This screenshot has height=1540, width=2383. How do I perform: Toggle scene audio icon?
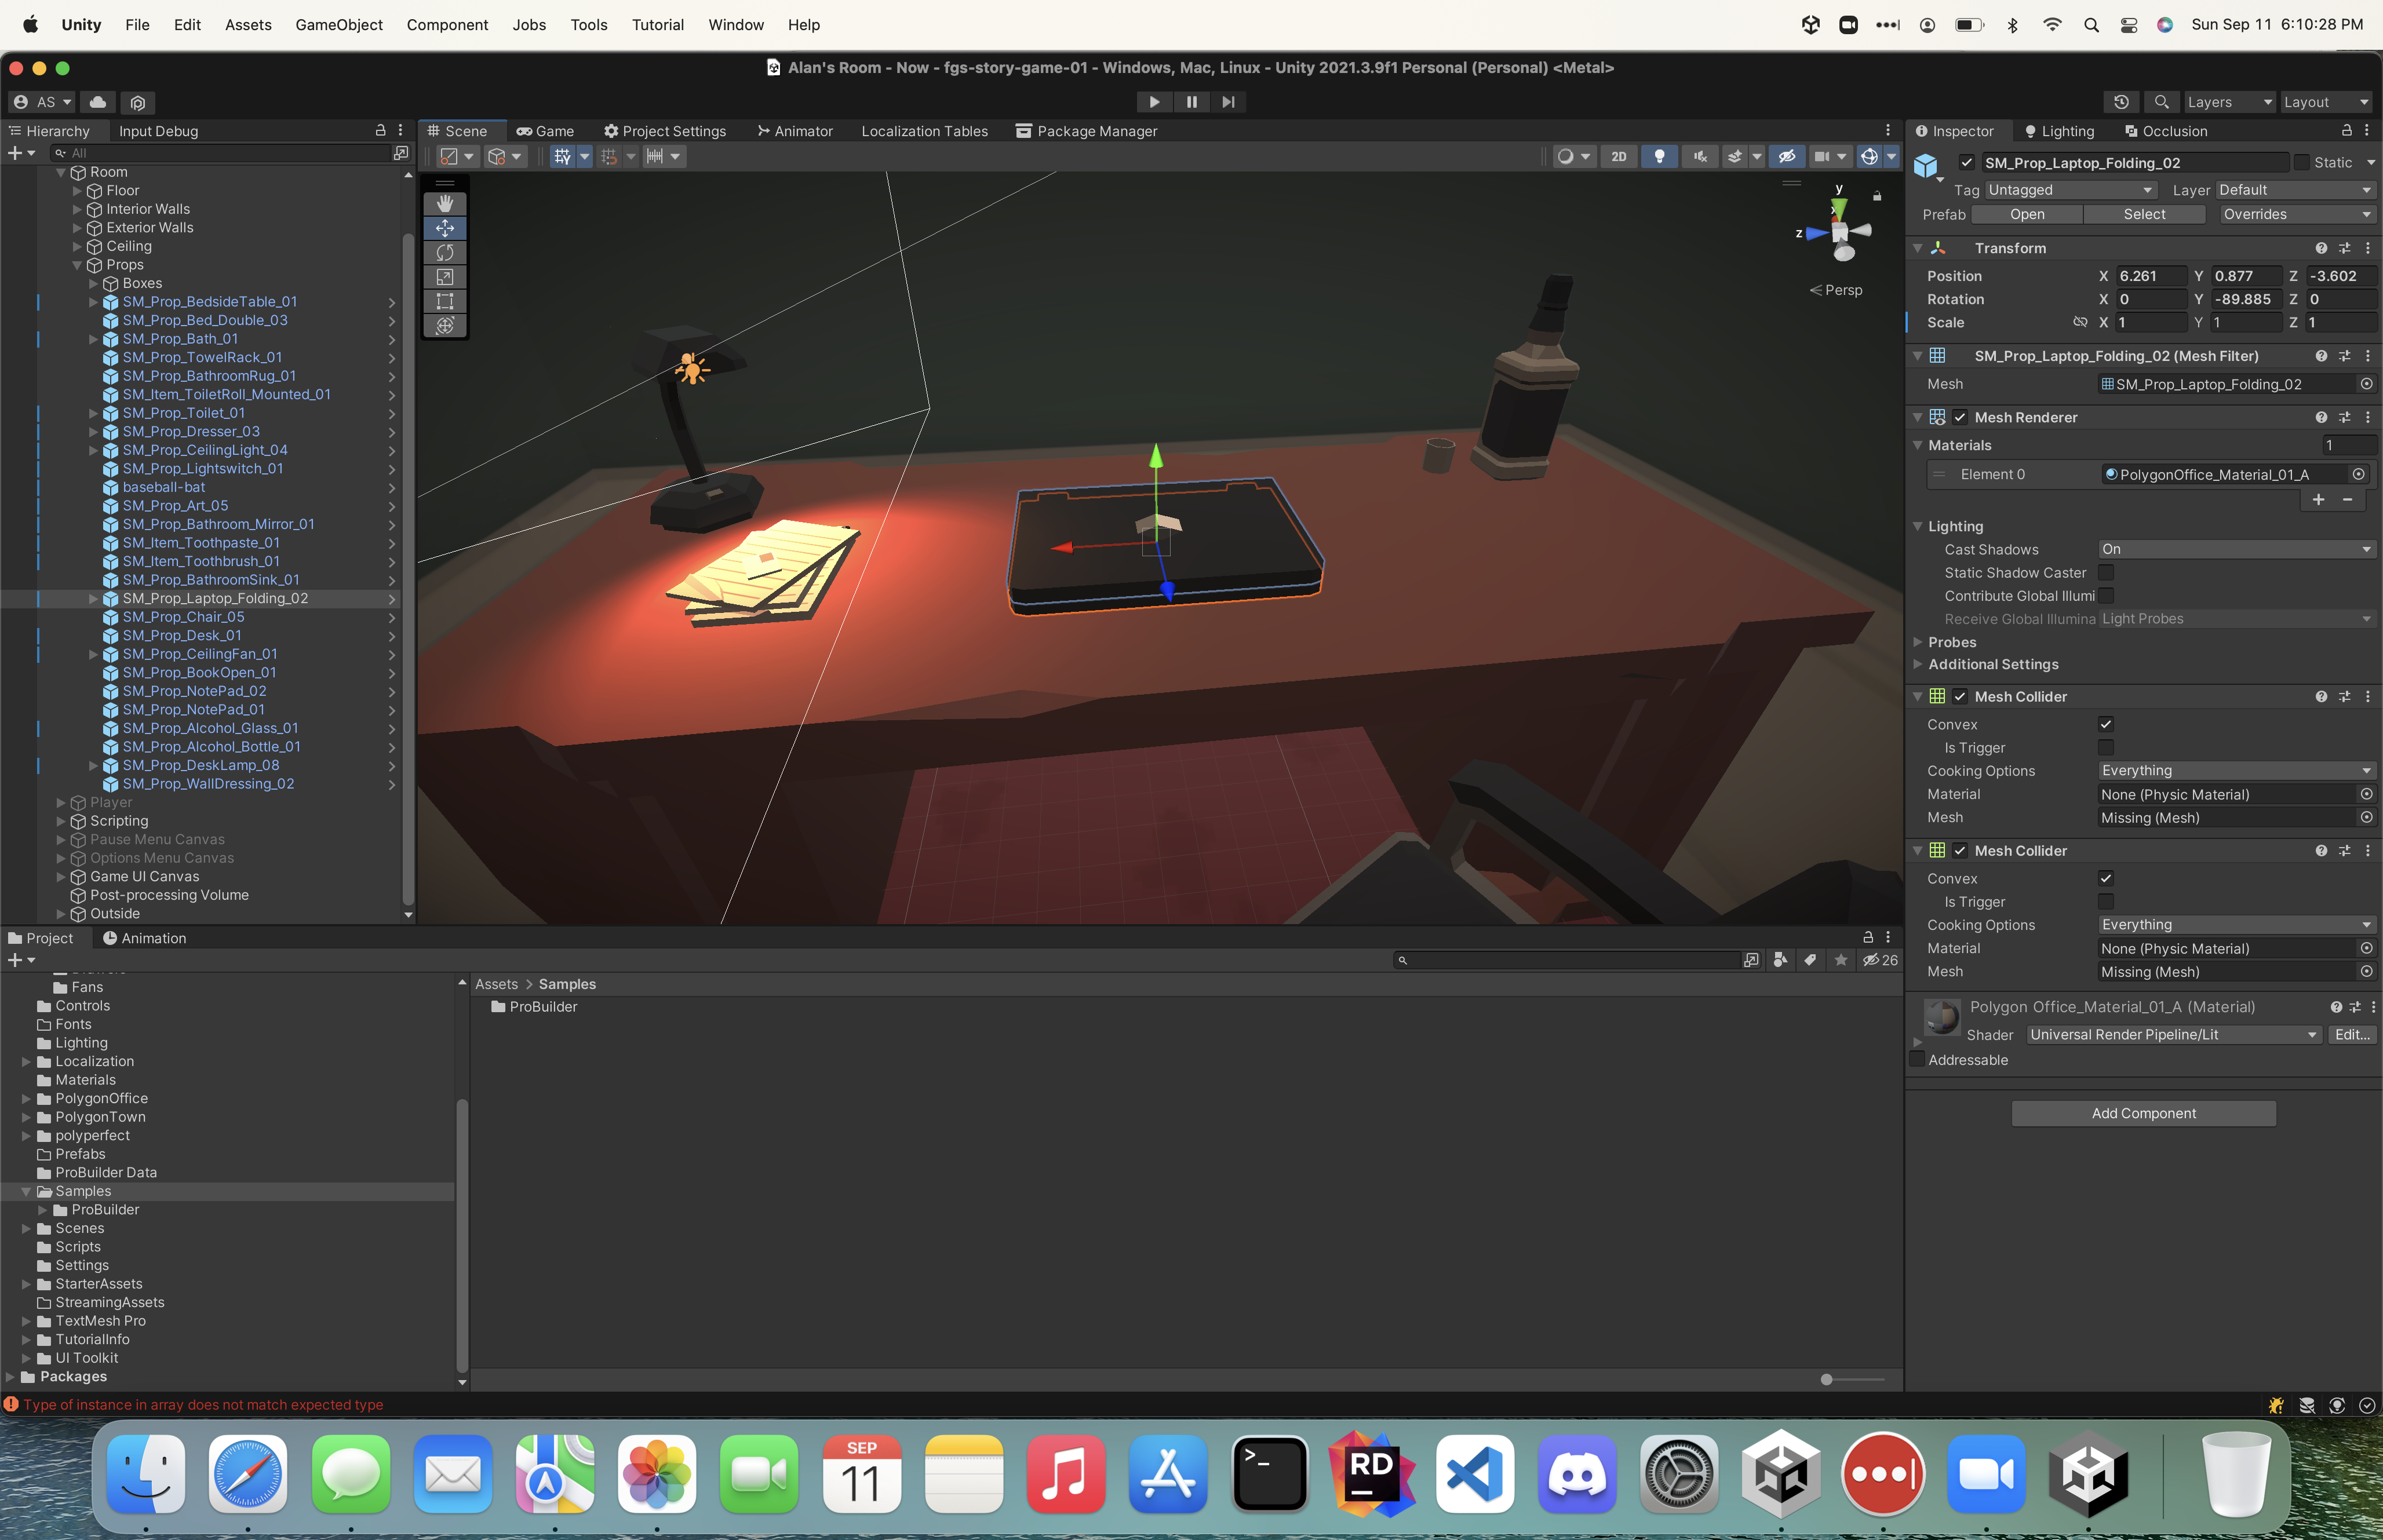tap(1700, 157)
